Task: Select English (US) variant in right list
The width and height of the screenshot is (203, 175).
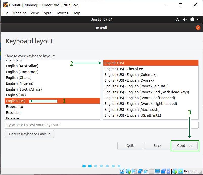Action: point(151,63)
